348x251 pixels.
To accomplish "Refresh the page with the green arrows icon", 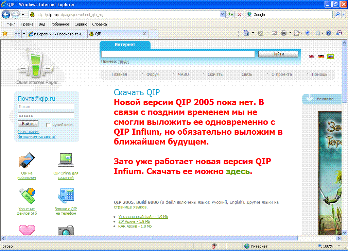I will [x=231, y=15].
